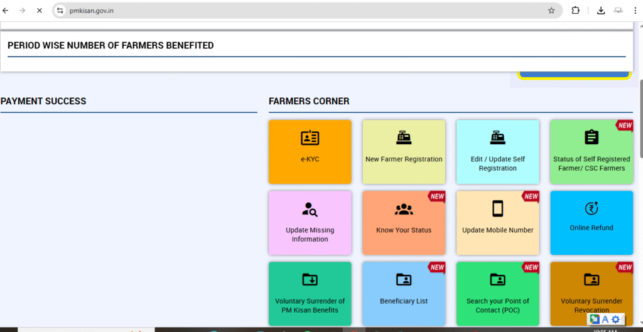
Task: Click Edit / Update Self Registration icon
Action: pos(497,138)
